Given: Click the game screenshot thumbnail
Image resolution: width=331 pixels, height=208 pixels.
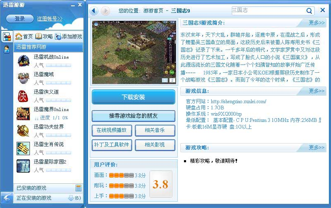Looking at the screenshot, I should pos(134,52).
